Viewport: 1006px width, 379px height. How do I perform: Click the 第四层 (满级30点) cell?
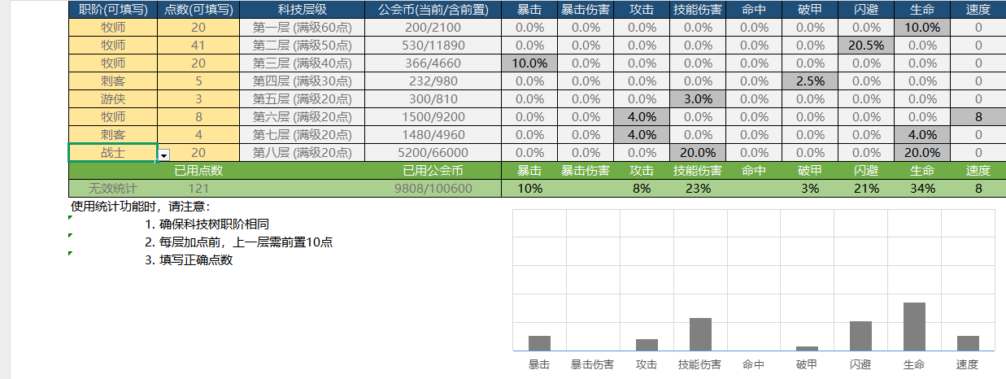point(302,81)
